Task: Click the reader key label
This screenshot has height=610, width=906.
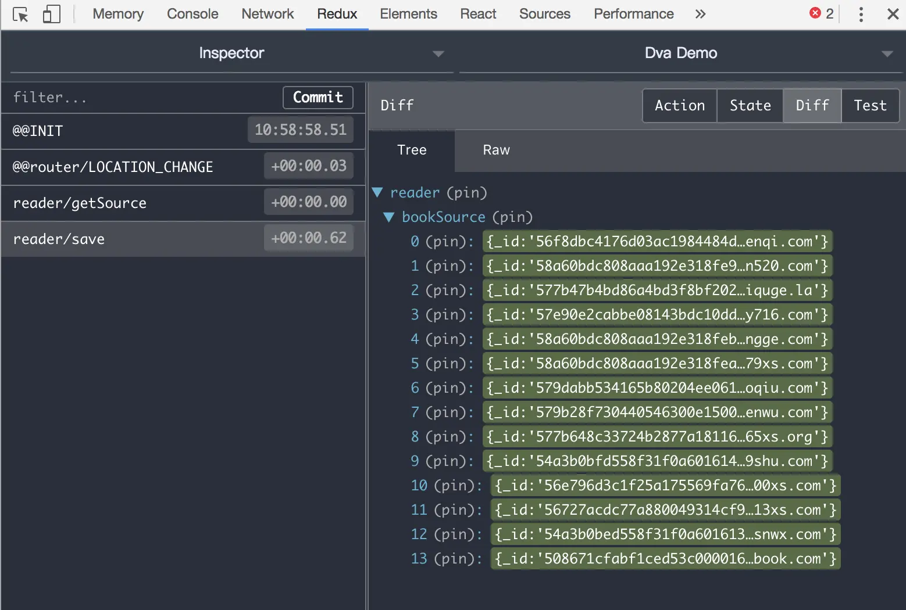Action: pyautogui.click(x=415, y=192)
